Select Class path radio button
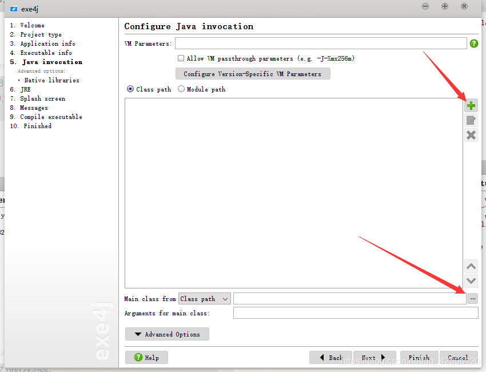 130,89
